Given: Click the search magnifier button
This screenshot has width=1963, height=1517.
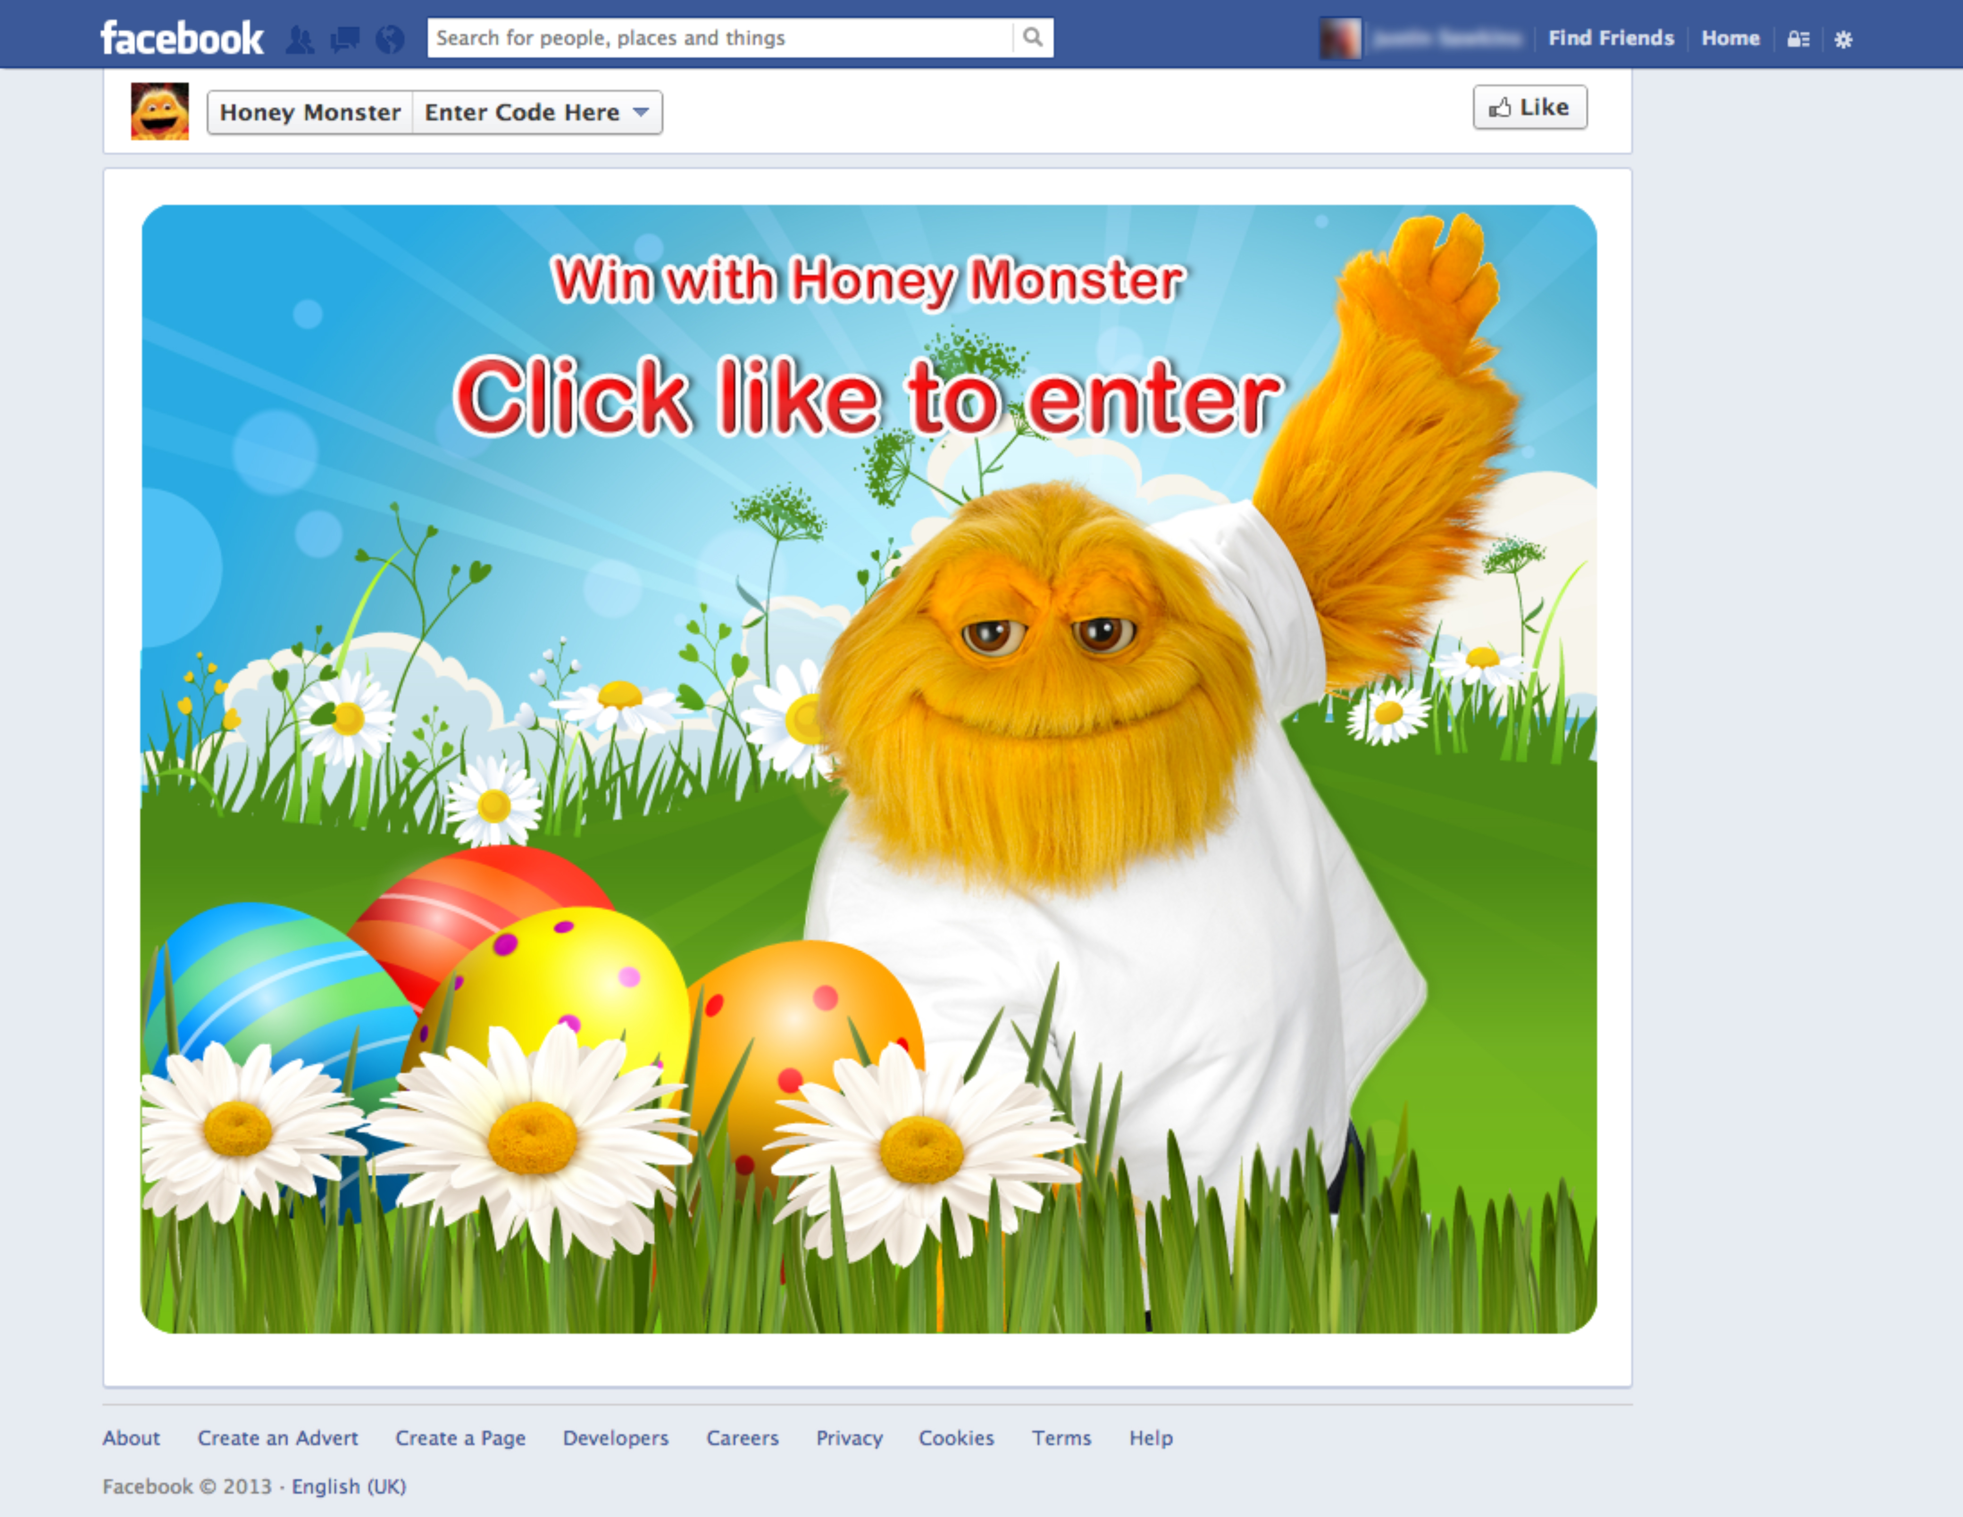Looking at the screenshot, I should (1033, 38).
